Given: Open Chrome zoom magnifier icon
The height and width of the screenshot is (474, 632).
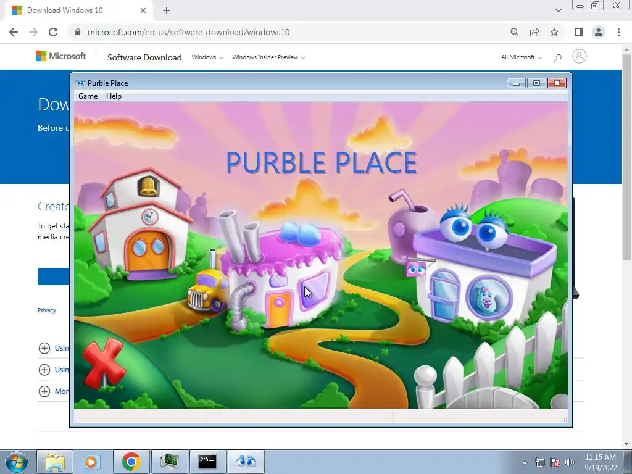Looking at the screenshot, I should [x=514, y=32].
